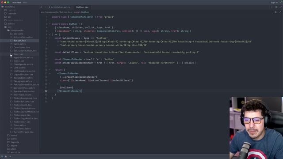The image size is (283, 159).
Task: Open TicketCount.tsx file
Action: (x=23, y=105)
